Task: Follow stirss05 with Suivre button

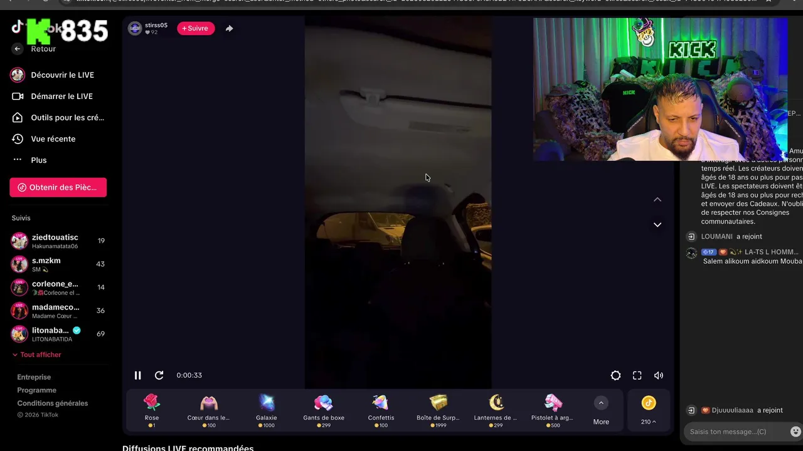Action: click(196, 28)
